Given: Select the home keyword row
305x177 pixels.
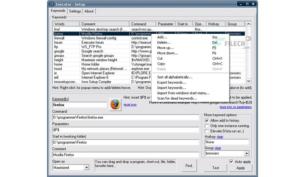Looking at the screenshot, I should (102, 64).
